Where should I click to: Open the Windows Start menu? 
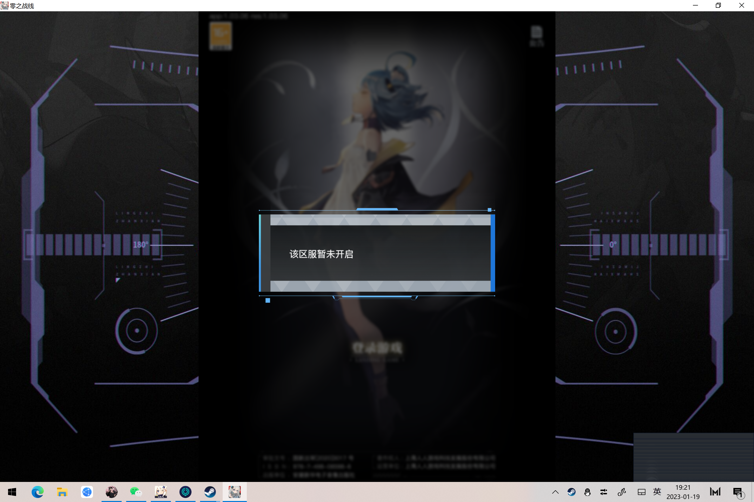click(12, 492)
